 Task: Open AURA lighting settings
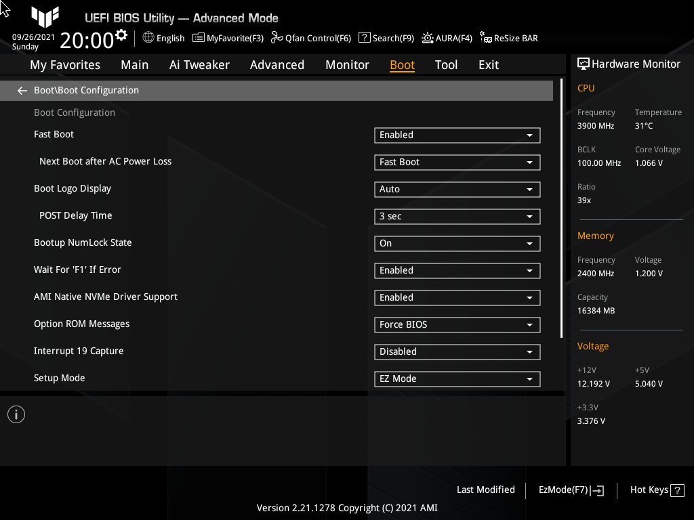[447, 38]
